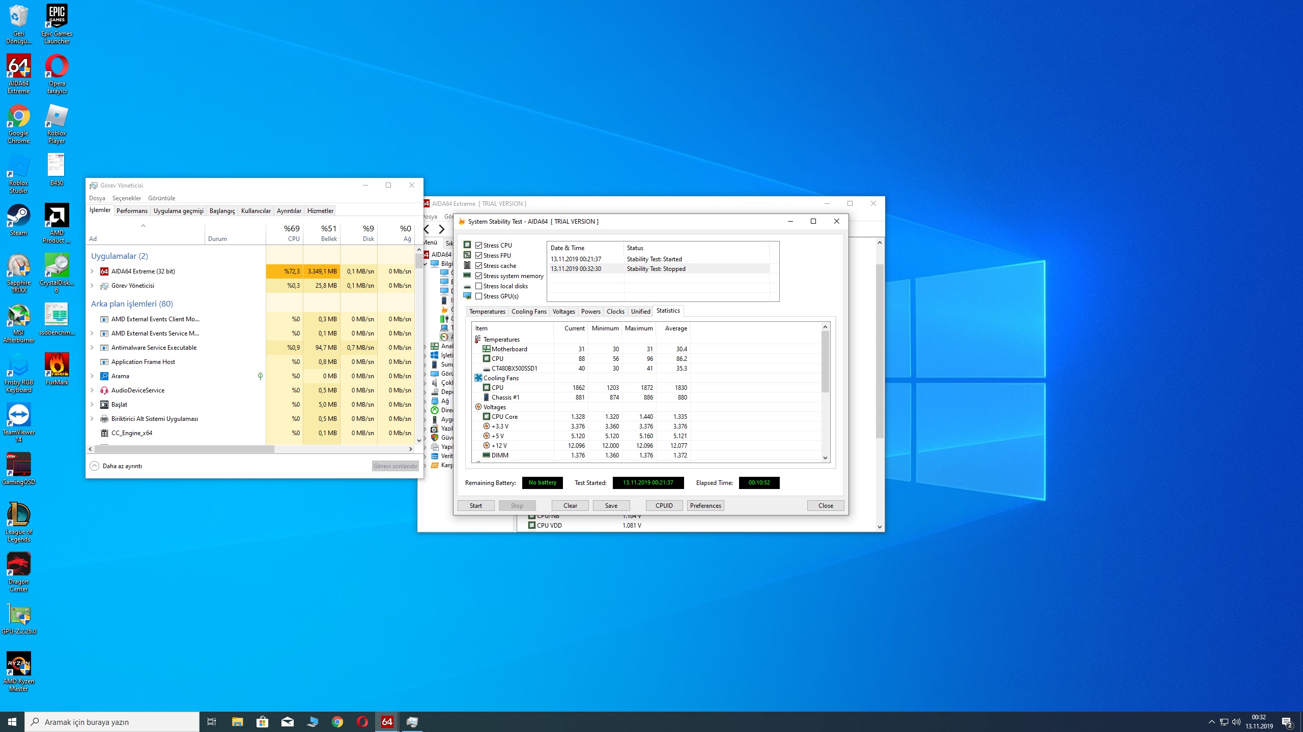The image size is (1303, 732).
Task: Open League of Legends icon
Action: (x=19, y=523)
